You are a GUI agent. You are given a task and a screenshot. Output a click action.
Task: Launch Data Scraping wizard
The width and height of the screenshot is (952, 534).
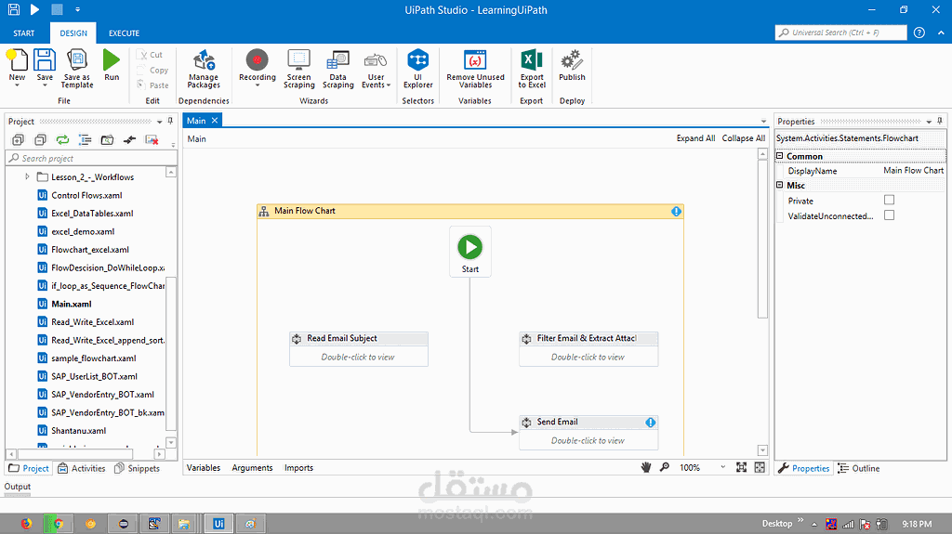pyautogui.click(x=338, y=69)
